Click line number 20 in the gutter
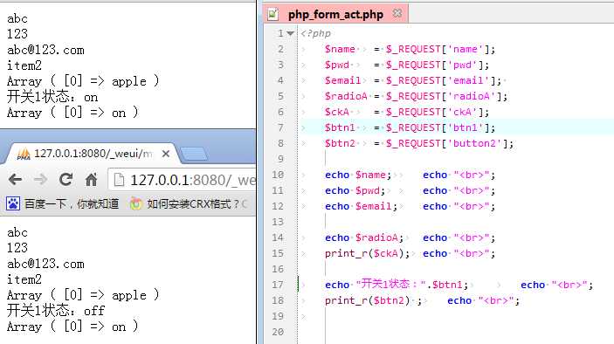 click(x=278, y=332)
